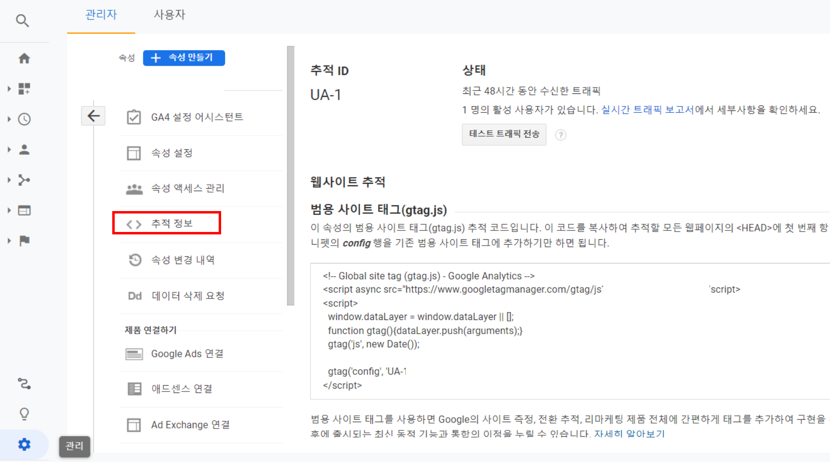The height and width of the screenshot is (462, 830).
Task: Click the 범용 사이트 태그(gtag.js) heading
Action: pos(379,210)
